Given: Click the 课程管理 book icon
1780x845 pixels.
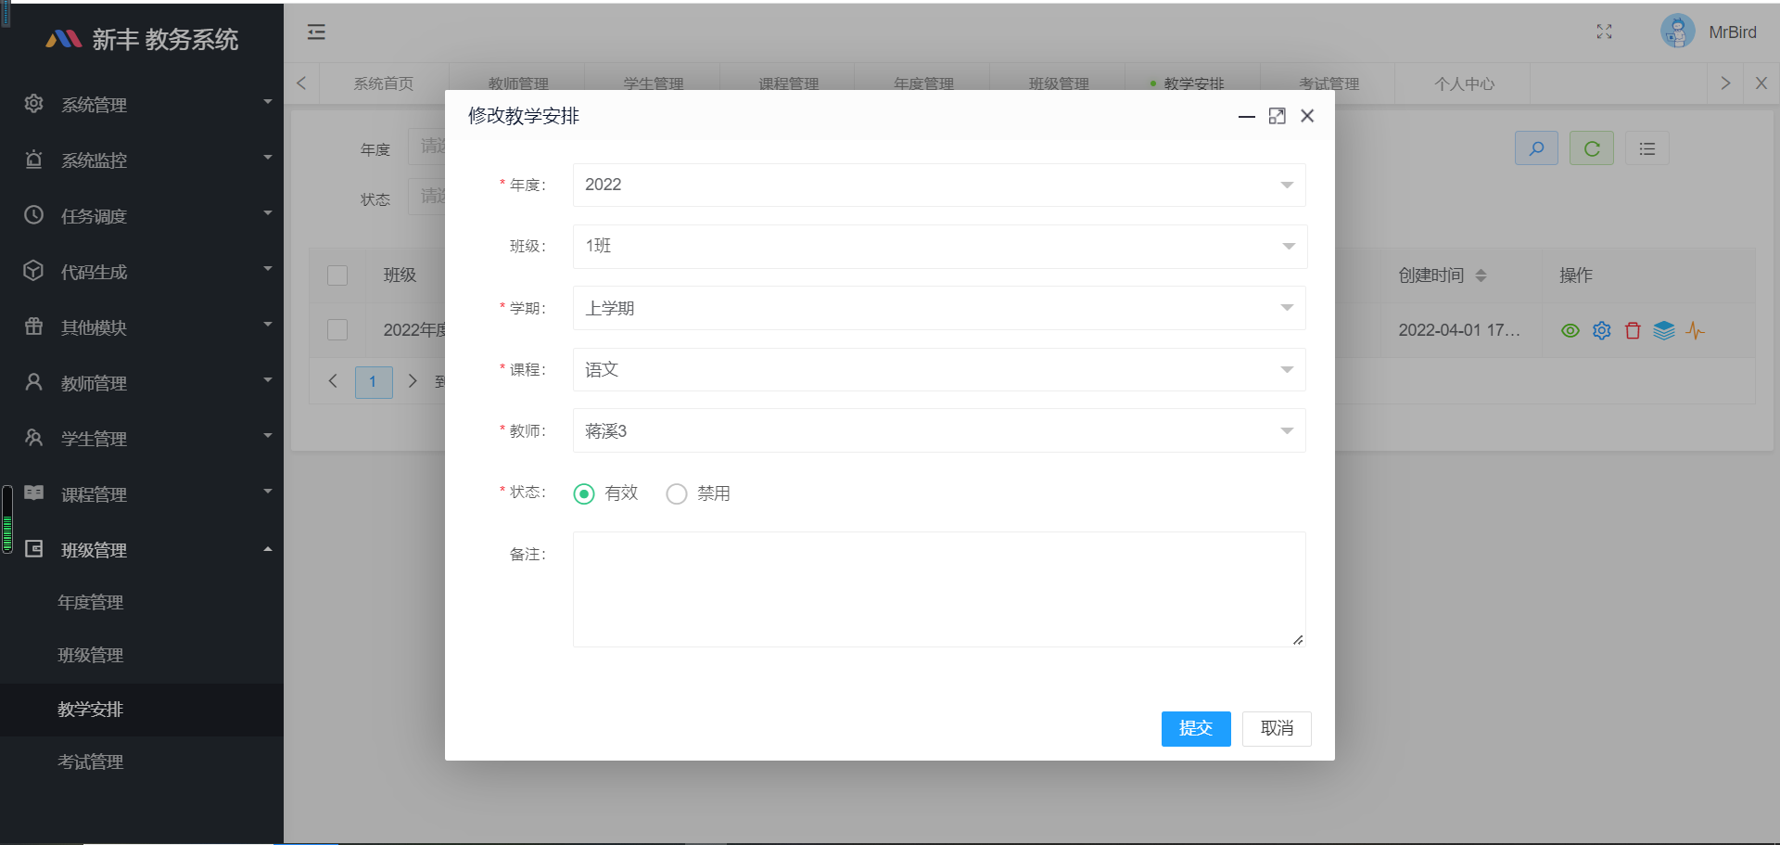Looking at the screenshot, I should tap(33, 493).
